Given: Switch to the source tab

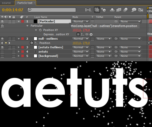Looking at the screenshot, I should 6,3.
